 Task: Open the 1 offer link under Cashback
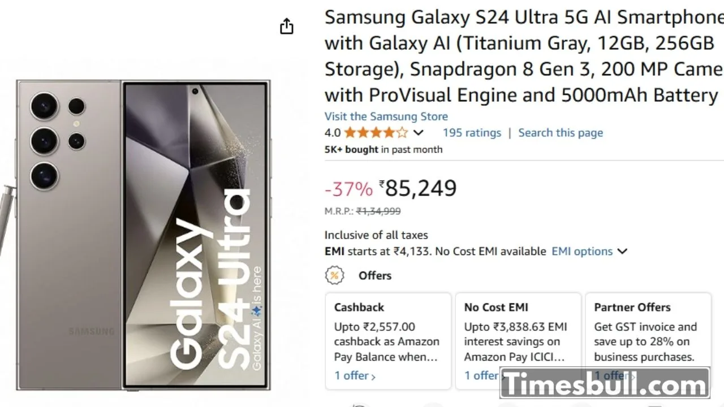[355, 375]
